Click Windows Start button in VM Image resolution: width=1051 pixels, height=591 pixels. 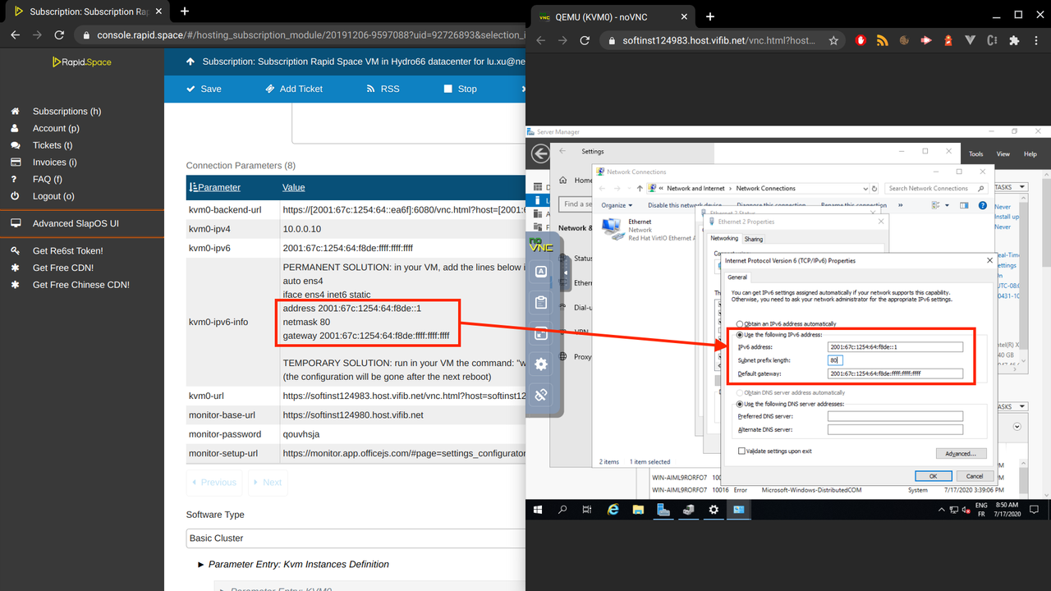pos(538,510)
